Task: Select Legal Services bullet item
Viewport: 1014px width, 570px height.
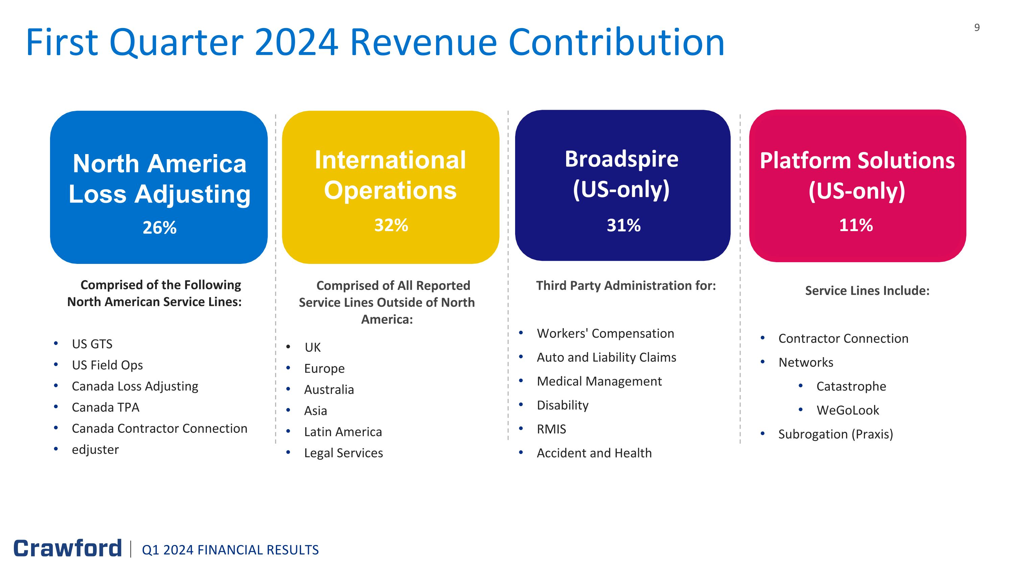Action: 343,453
